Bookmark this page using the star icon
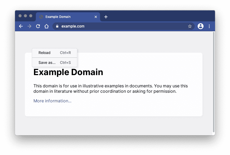This screenshot has height=155, width=230. tap(190, 26)
